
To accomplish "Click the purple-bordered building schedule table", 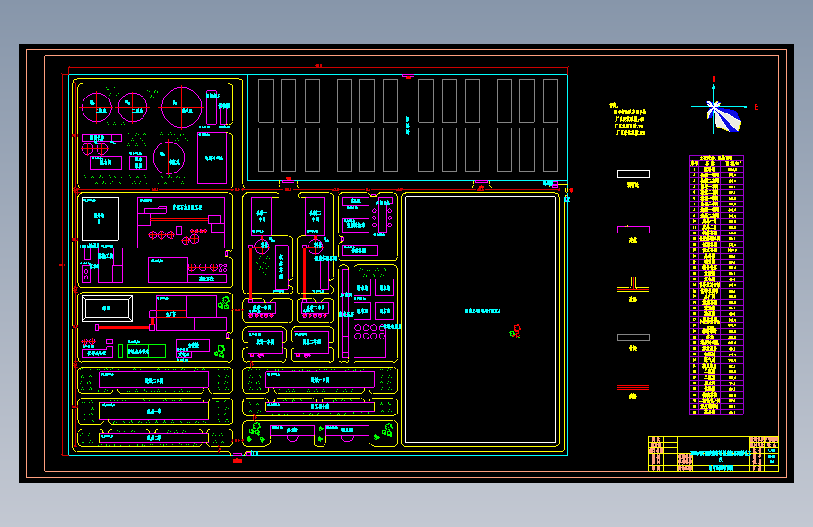I will click(716, 285).
